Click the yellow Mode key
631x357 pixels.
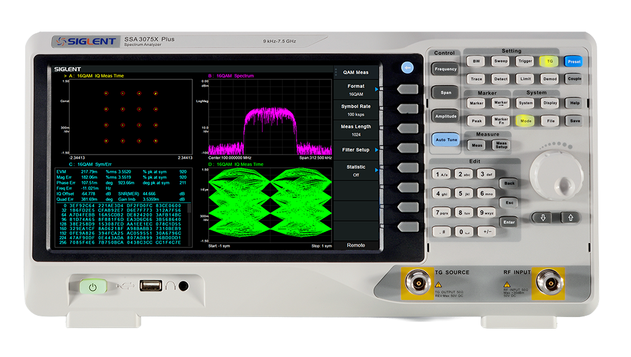click(526, 121)
